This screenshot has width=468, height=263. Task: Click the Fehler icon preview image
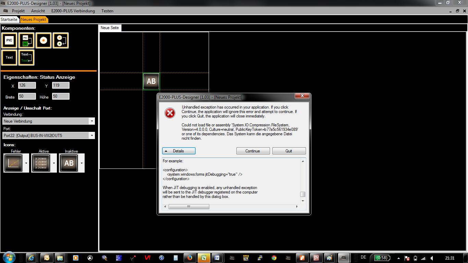point(13,163)
